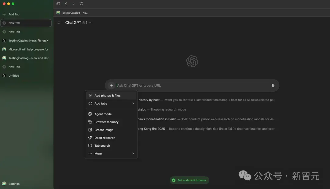Screen dimensions: 330x189
Task: Click the Agent mode cursor icon
Action: [90, 114]
